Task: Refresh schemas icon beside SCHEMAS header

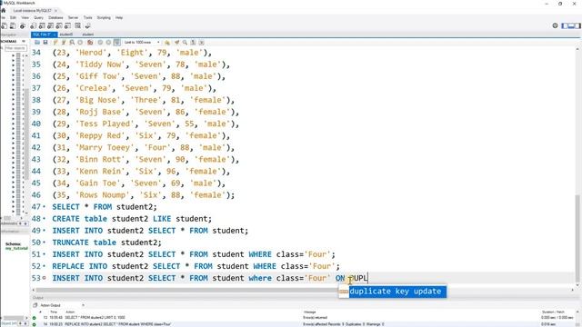Action: point(24,41)
